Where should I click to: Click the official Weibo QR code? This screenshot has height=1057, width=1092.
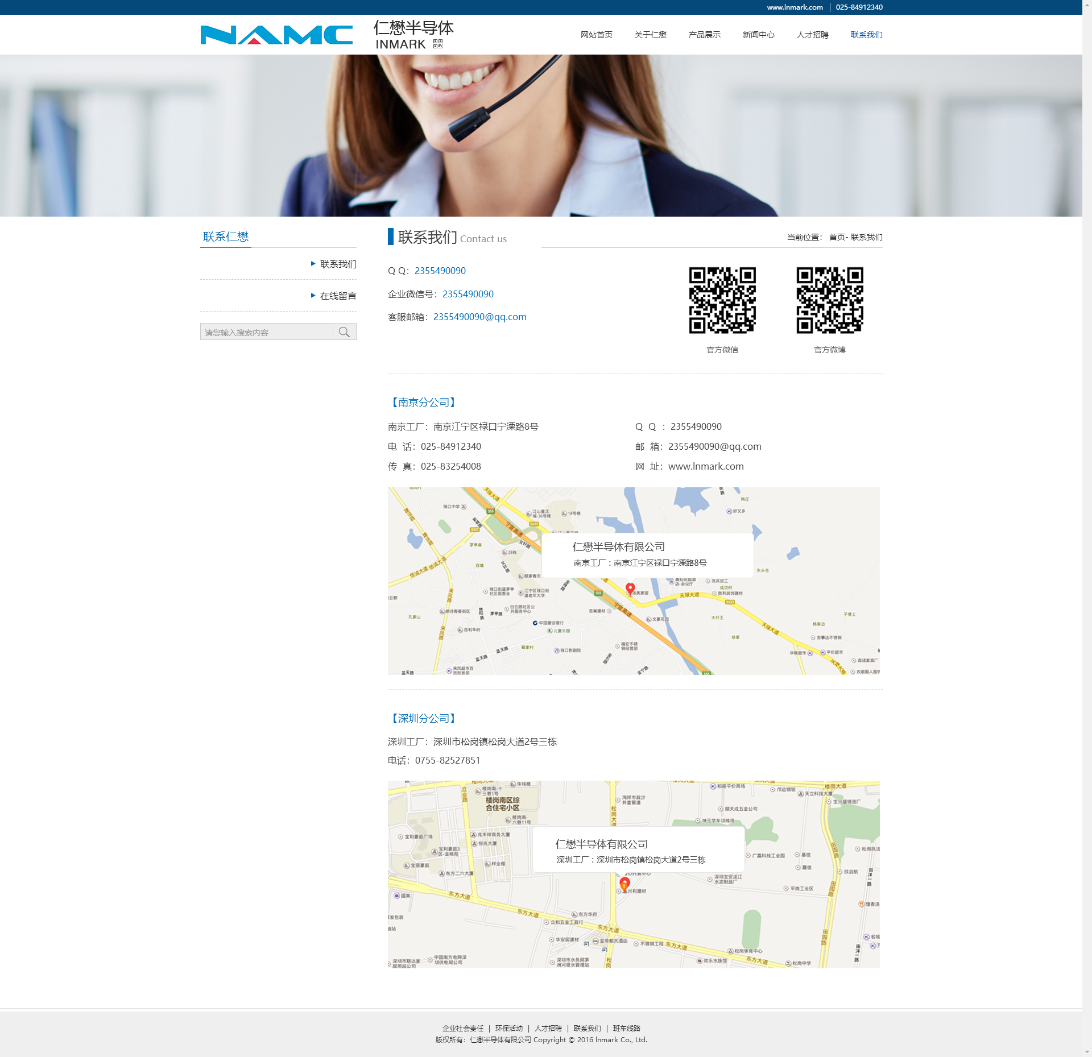[829, 300]
